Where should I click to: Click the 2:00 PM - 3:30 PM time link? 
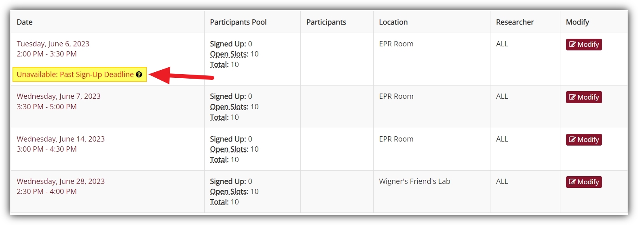(46, 54)
